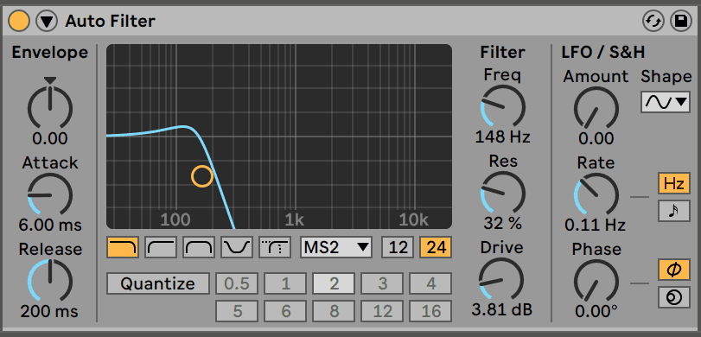
Task: Select the band-pass filter type
Action: [199, 247]
